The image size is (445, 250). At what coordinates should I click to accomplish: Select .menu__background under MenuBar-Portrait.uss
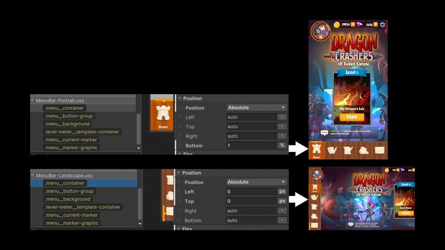click(x=67, y=124)
